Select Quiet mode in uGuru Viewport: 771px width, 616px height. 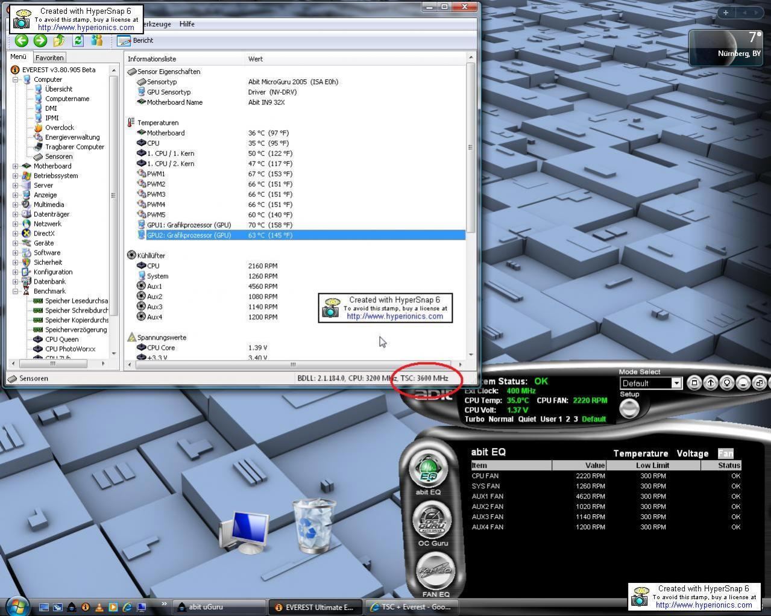(x=527, y=419)
